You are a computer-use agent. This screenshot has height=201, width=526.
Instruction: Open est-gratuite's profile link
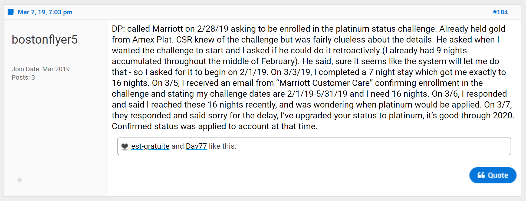(150, 146)
